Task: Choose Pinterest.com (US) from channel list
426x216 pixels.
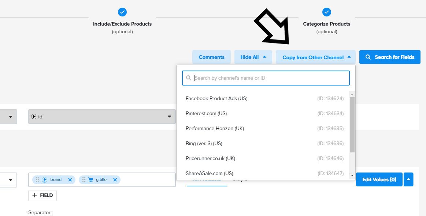Action: 206,114
